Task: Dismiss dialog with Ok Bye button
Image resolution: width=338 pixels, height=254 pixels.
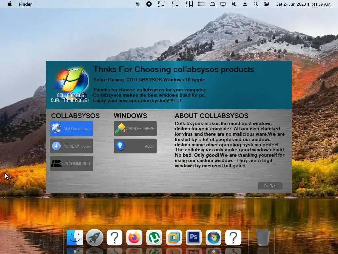Action: [x=270, y=186]
